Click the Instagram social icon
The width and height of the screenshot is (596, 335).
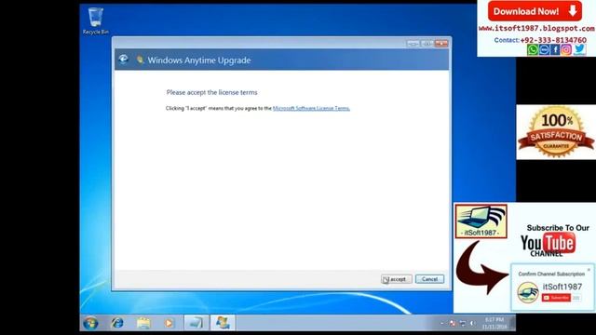pyautogui.click(x=566, y=49)
